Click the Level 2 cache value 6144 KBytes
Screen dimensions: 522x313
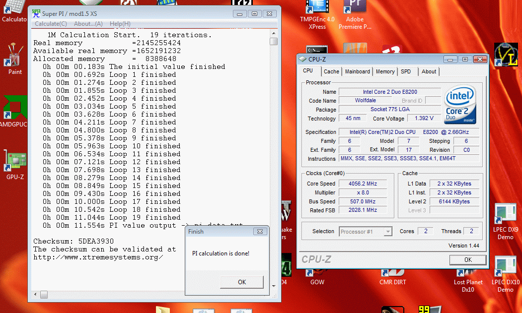[x=454, y=201]
